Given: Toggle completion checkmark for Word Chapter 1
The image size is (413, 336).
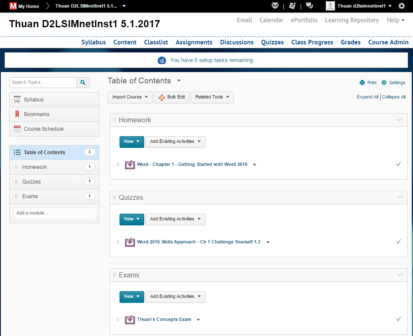Looking at the screenshot, I should pos(399,164).
